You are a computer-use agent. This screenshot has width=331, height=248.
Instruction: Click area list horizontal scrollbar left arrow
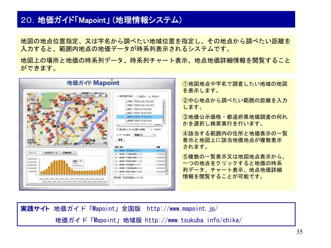point(118,125)
